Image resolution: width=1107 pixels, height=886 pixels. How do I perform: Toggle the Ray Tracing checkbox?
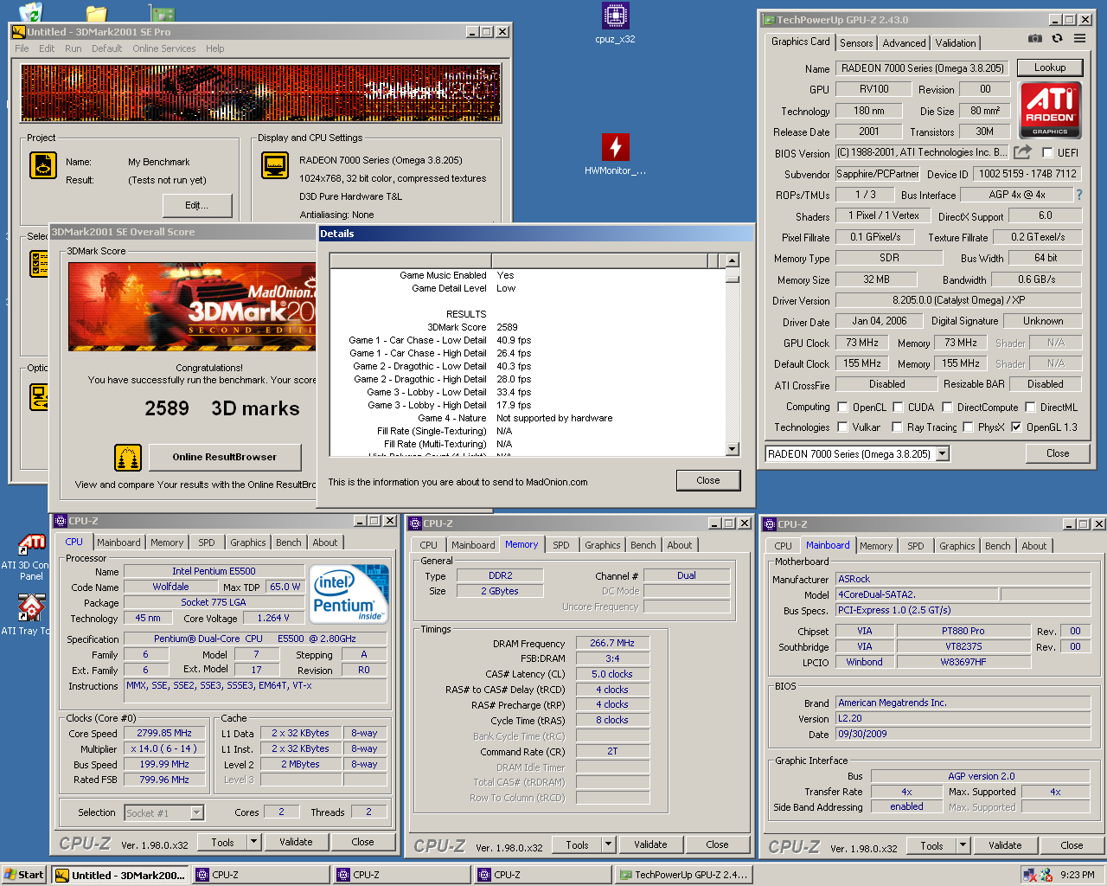[x=896, y=427]
